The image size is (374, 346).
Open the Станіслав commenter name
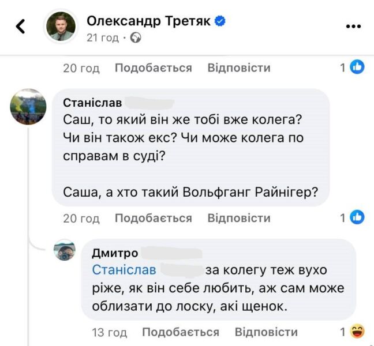point(92,103)
